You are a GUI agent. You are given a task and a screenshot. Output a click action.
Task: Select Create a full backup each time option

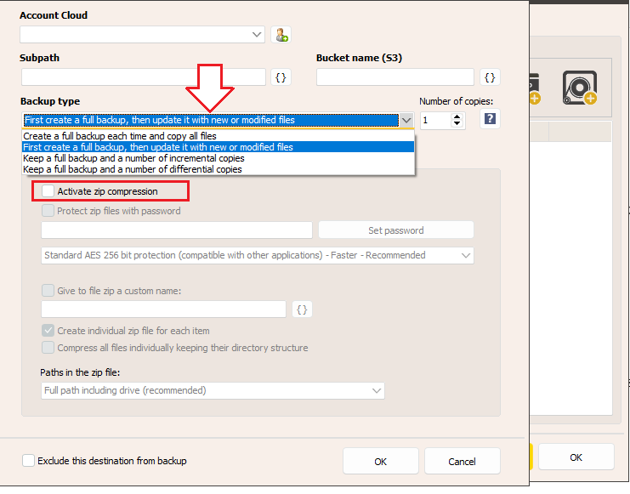[218, 136]
